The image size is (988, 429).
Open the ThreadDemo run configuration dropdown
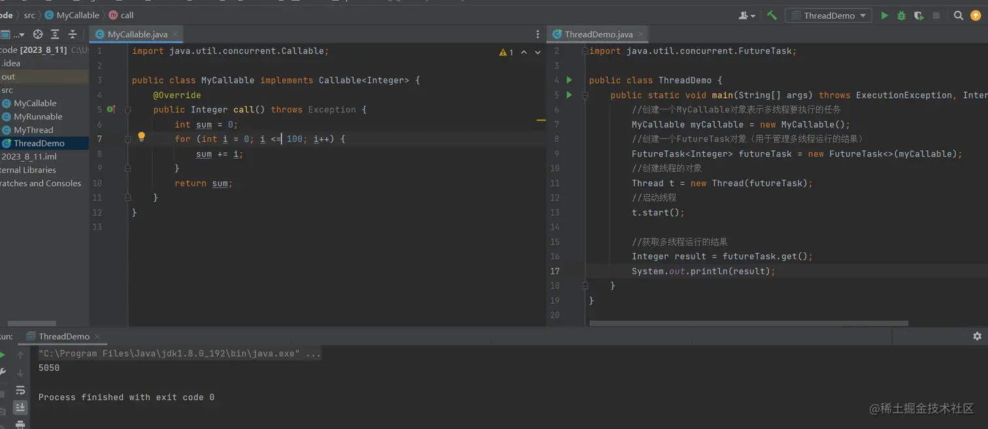(x=828, y=16)
